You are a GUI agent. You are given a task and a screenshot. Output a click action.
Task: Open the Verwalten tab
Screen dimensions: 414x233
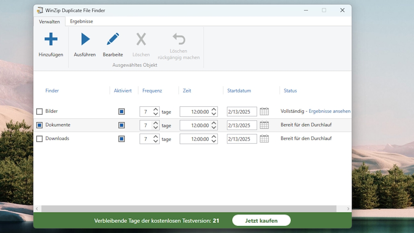[49, 22]
